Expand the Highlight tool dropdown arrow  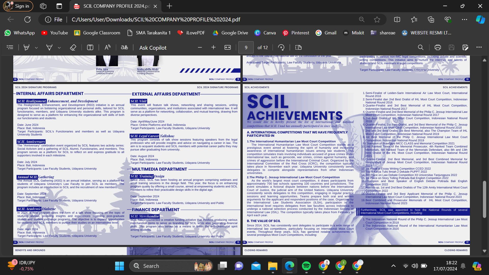36,48
